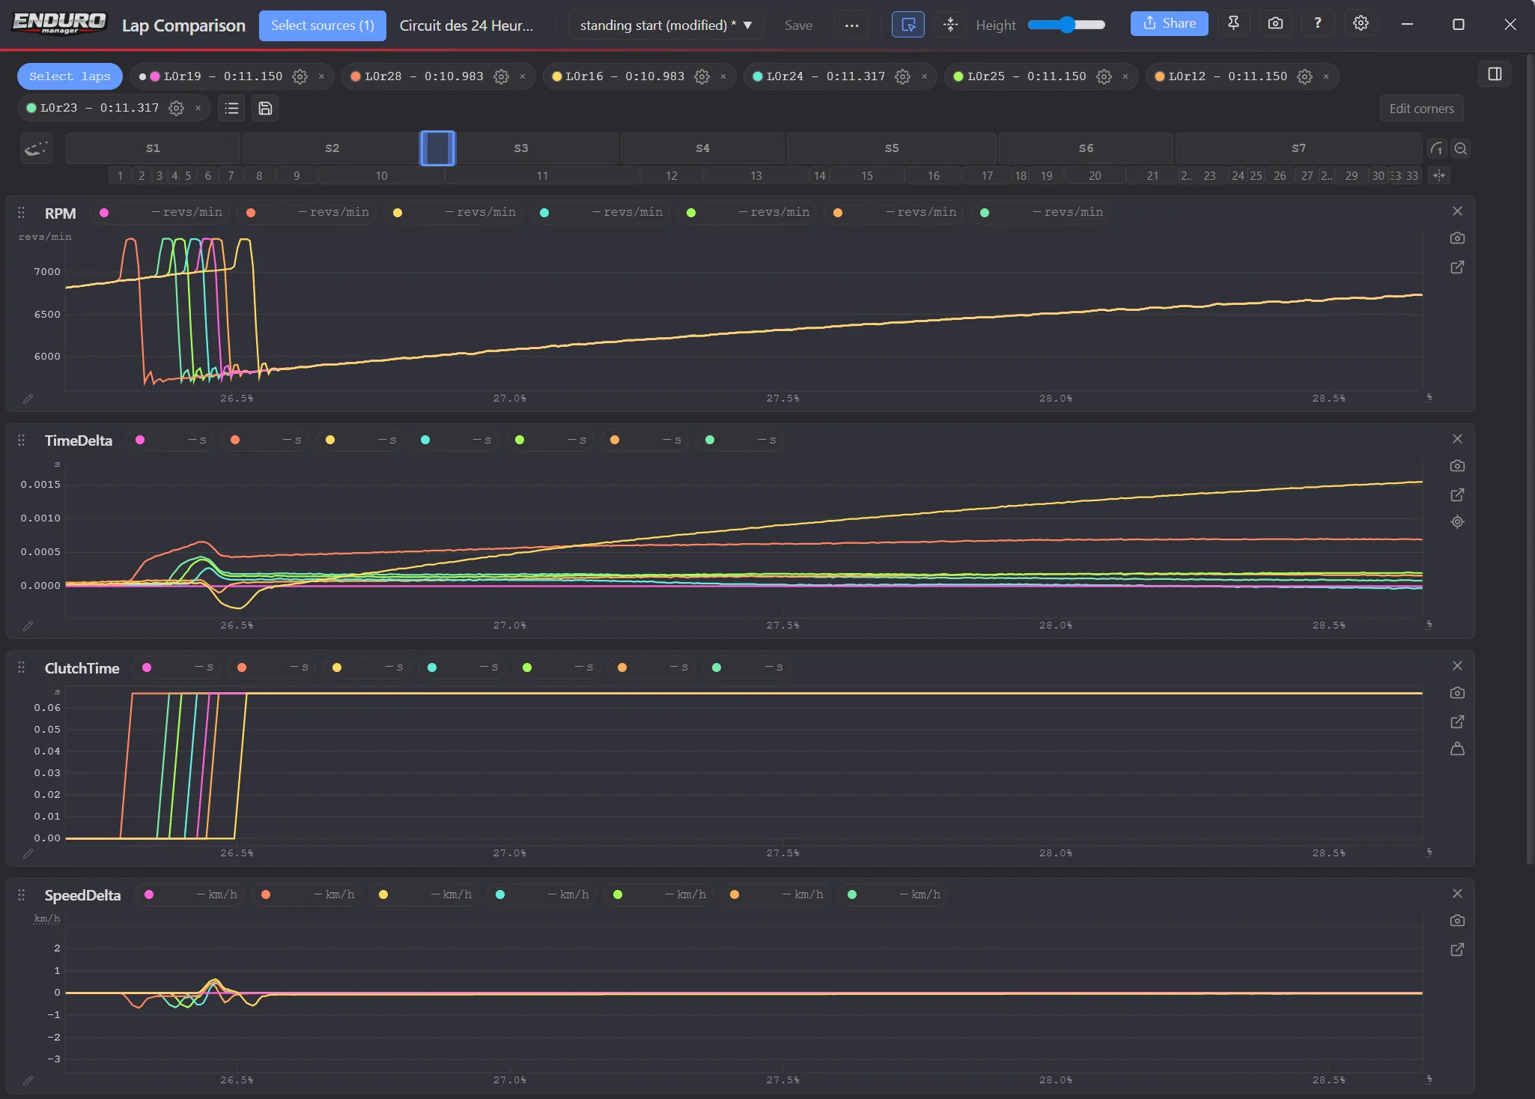
Task: Click the corner radius icon beside S7
Action: pos(1436,148)
